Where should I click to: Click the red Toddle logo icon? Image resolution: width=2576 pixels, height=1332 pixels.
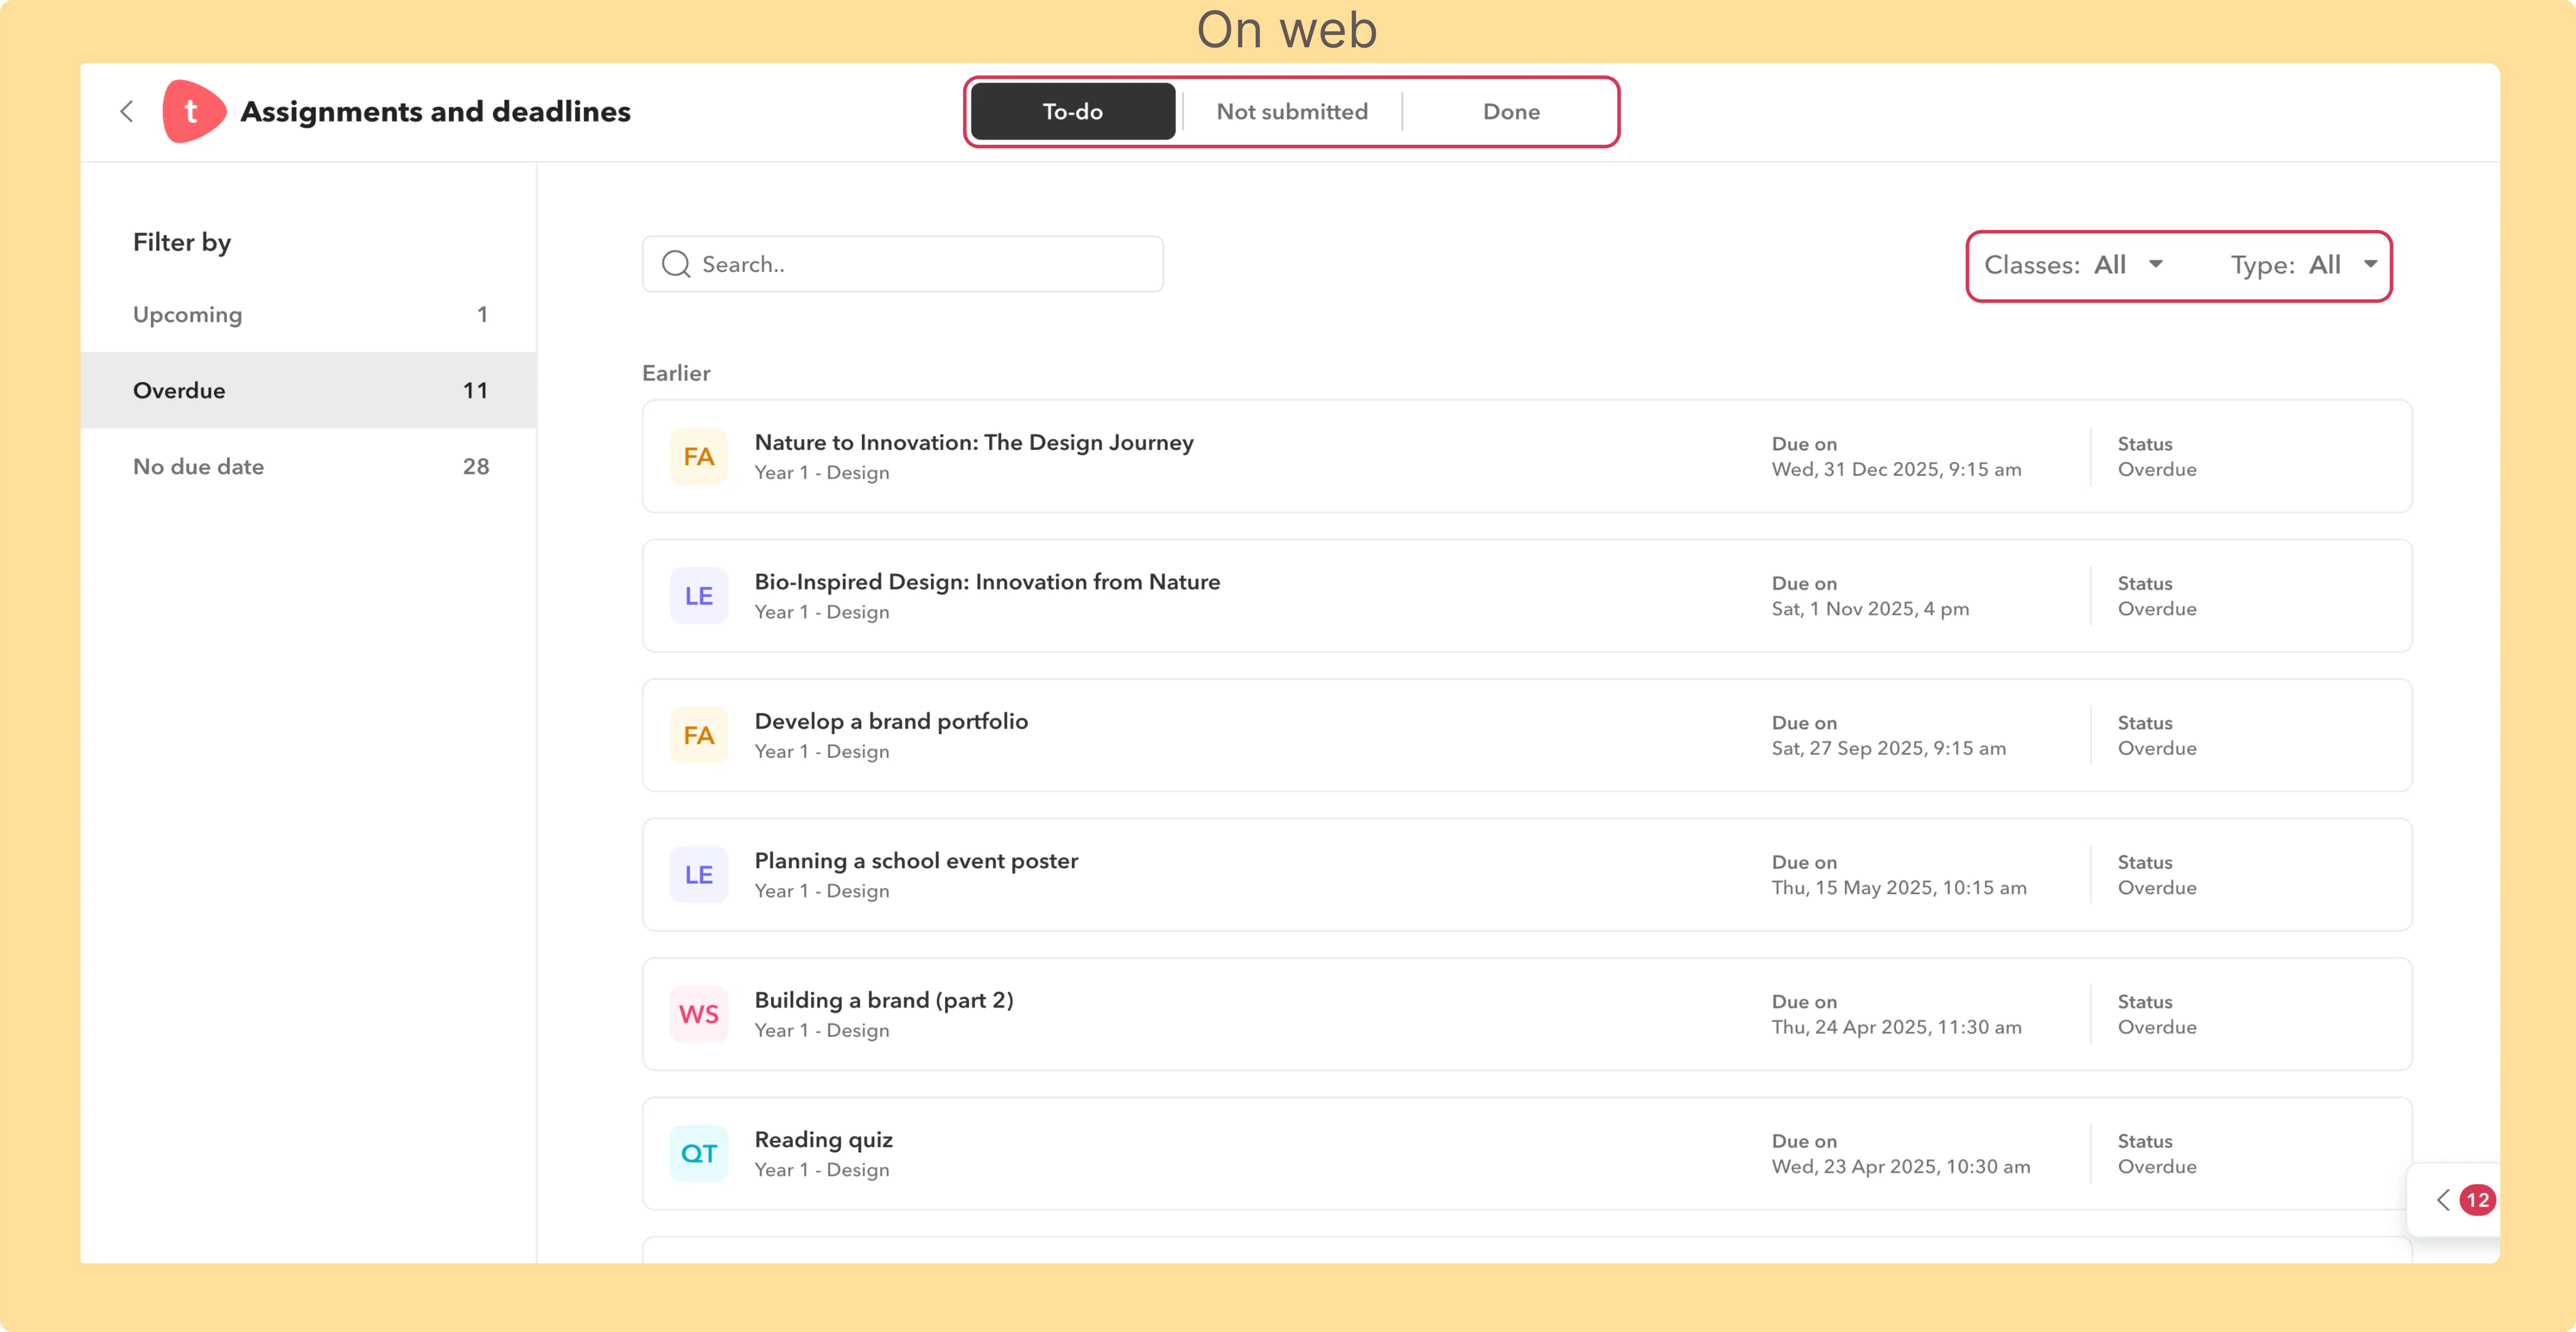coord(193,111)
